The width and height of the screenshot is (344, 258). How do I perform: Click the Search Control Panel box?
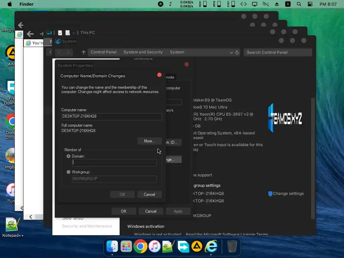click(278, 52)
